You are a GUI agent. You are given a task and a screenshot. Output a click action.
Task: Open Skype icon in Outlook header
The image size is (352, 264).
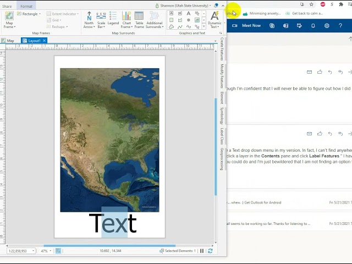272,26
